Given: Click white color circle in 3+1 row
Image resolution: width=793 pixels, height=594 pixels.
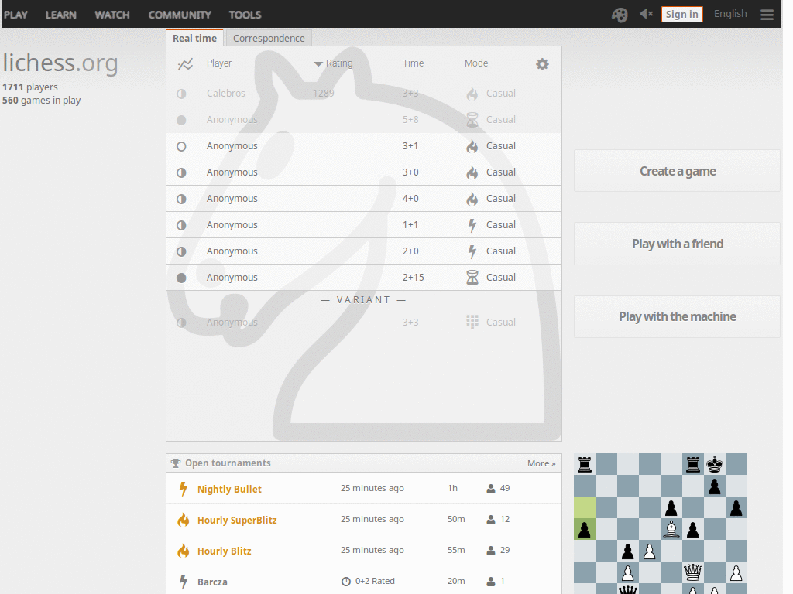Looking at the screenshot, I should (181, 146).
